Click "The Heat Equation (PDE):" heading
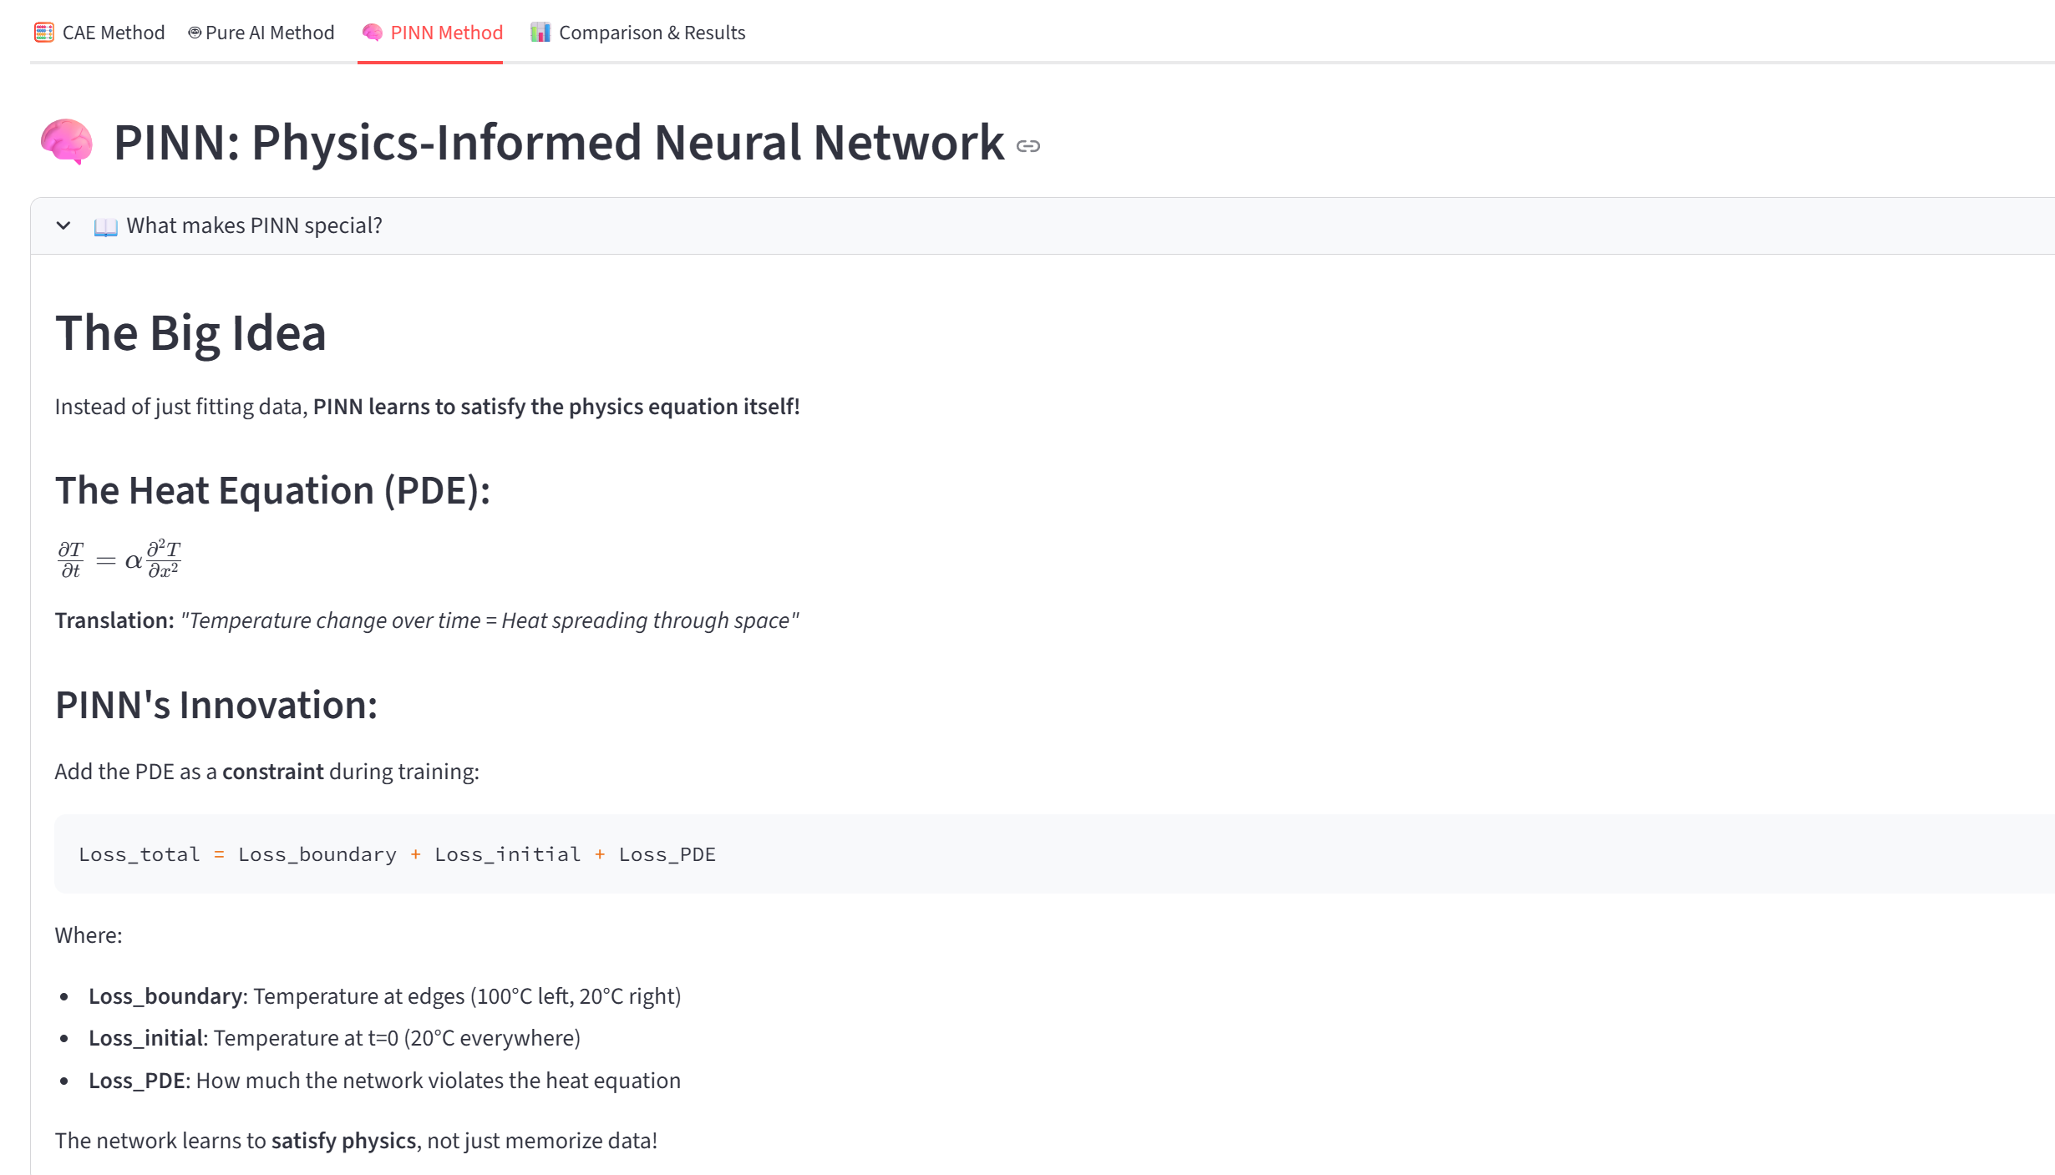This screenshot has width=2055, height=1175. pyautogui.click(x=272, y=490)
